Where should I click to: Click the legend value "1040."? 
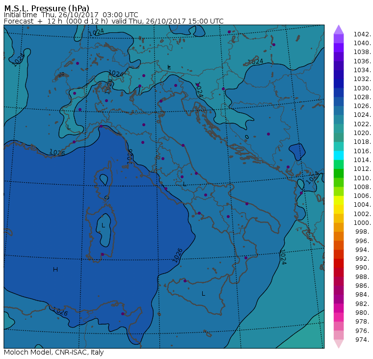[362, 43]
